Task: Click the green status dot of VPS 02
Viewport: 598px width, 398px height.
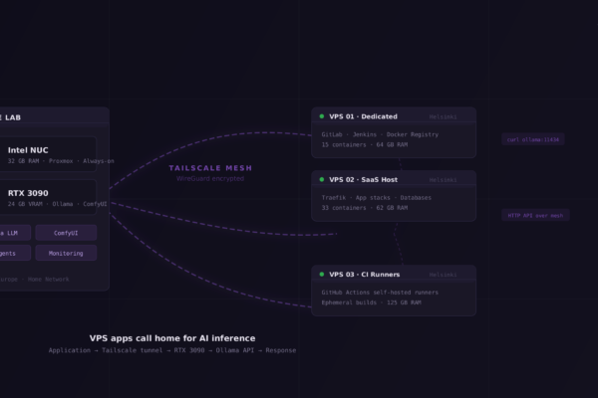Action: point(322,179)
